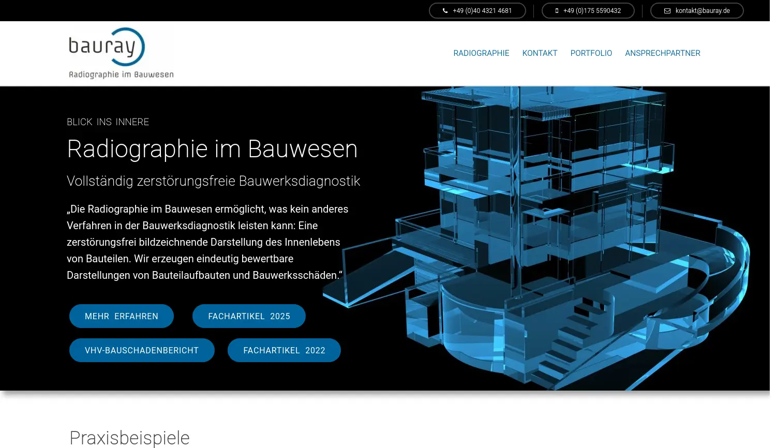Open FACHARTIKEL 2025
The image size is (776, 448).
click(249, 316)
